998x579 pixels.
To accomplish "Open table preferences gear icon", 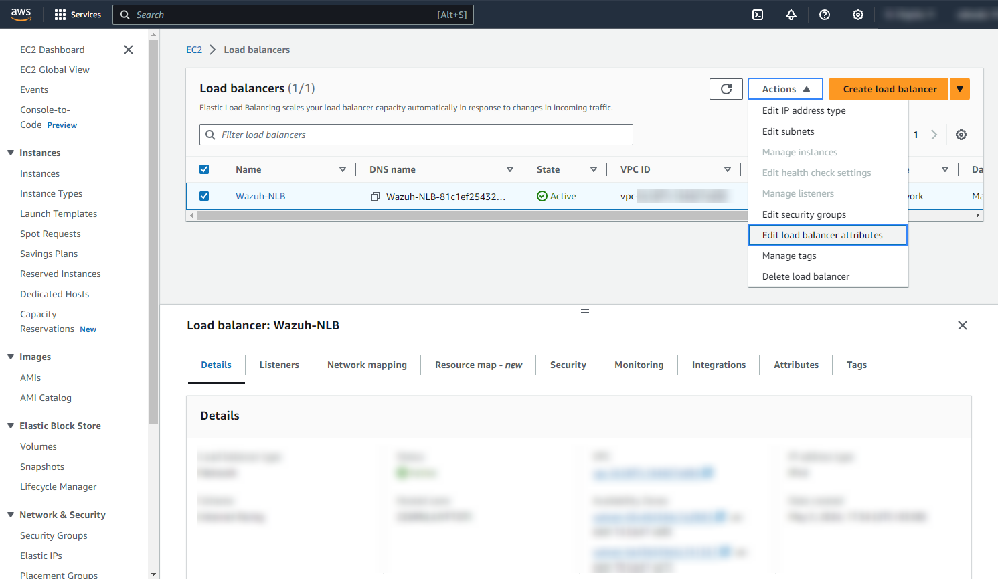I will click(961, 135).
